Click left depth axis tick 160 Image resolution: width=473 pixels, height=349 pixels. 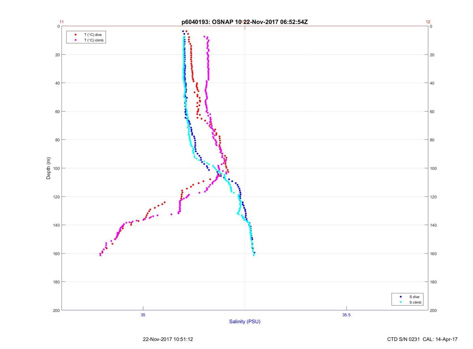(56, 254)
